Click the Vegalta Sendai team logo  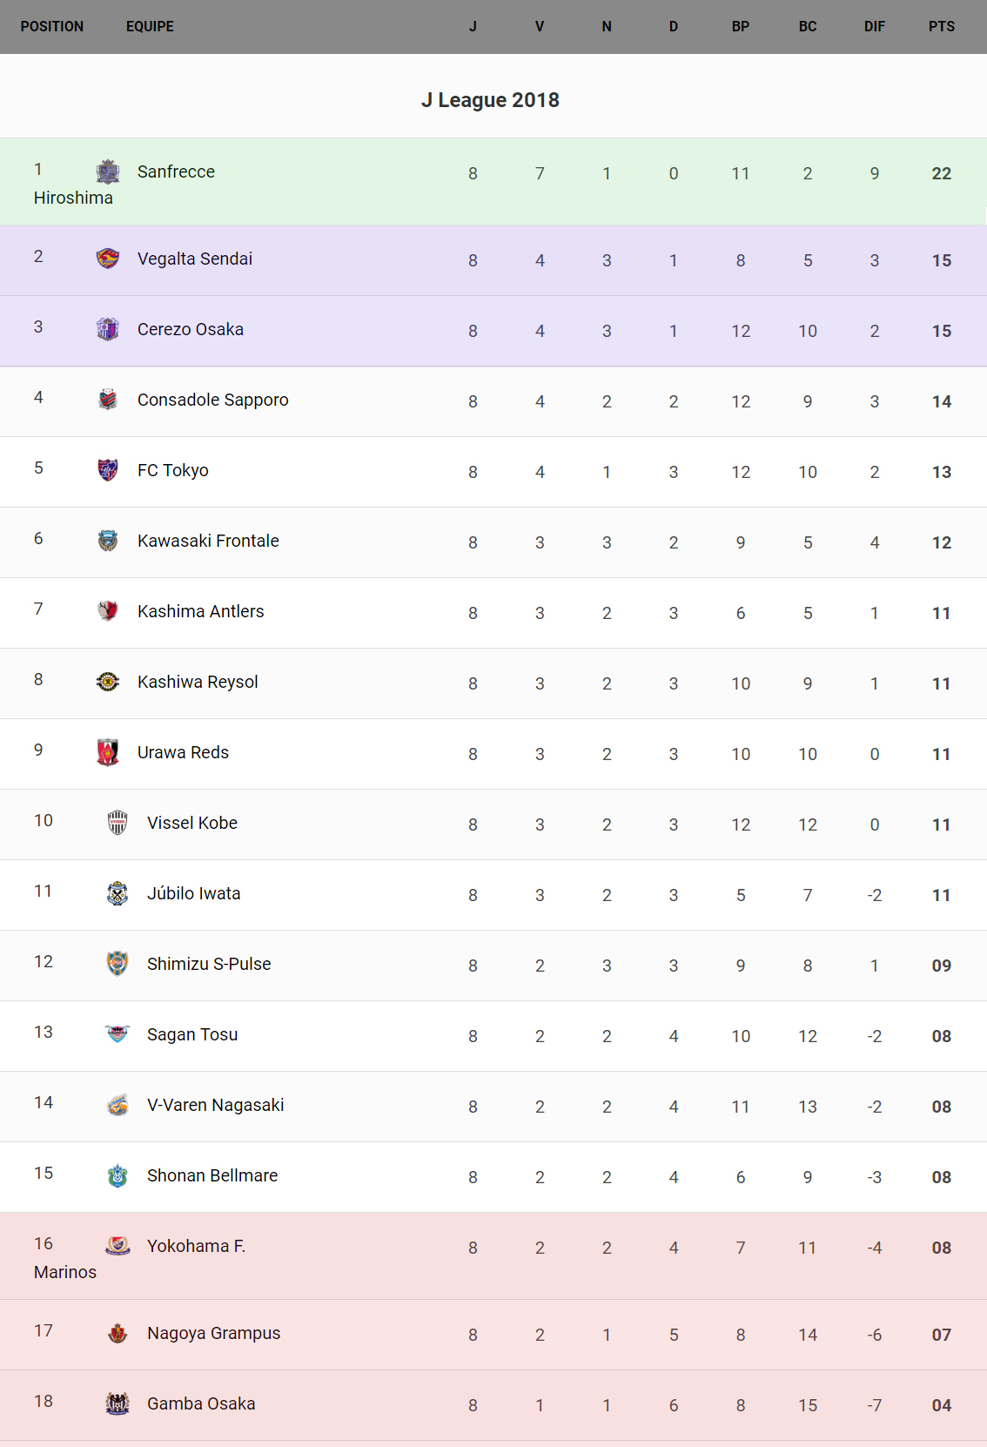[x=108, y=259]
